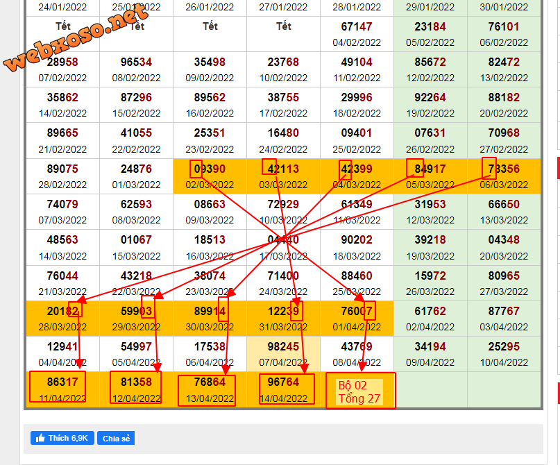Select result number 31953
560x465 pixels.
tap(430, 204)
